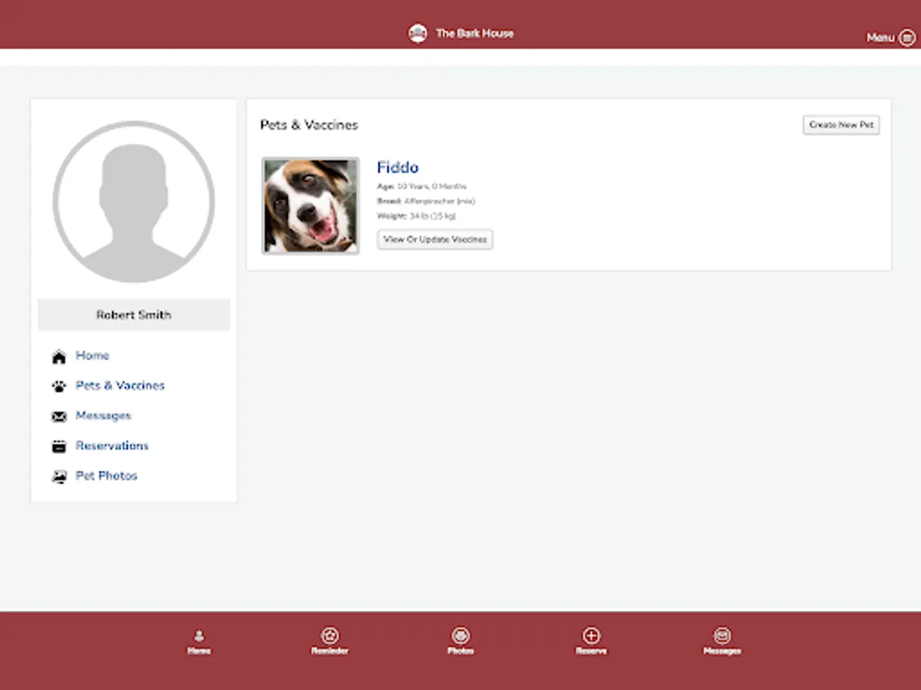Switch to the Pets & Vaccines sidebar section

pyautogui.click(x=120, y=386)
